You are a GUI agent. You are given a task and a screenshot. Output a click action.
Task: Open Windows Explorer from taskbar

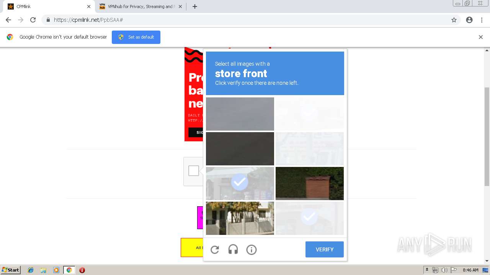[43, 270]
